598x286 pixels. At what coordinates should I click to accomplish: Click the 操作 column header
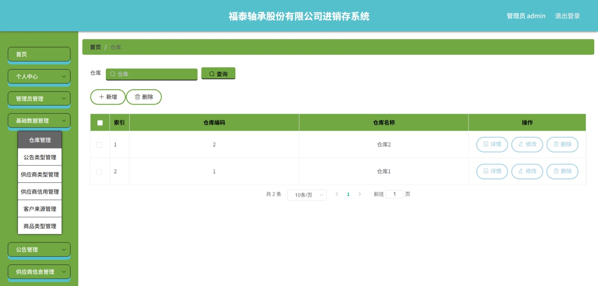527,123
